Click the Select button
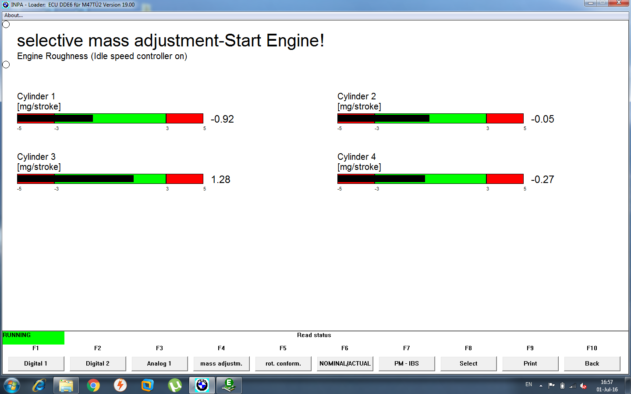 click(x=468, y=363)
